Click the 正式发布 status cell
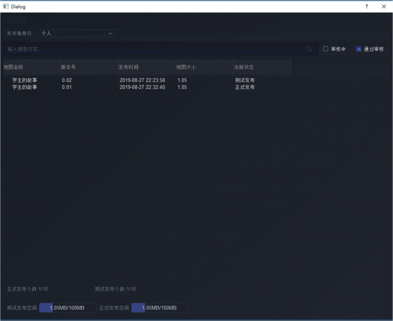This screenshot has height=321, width=393. [244, 87]
